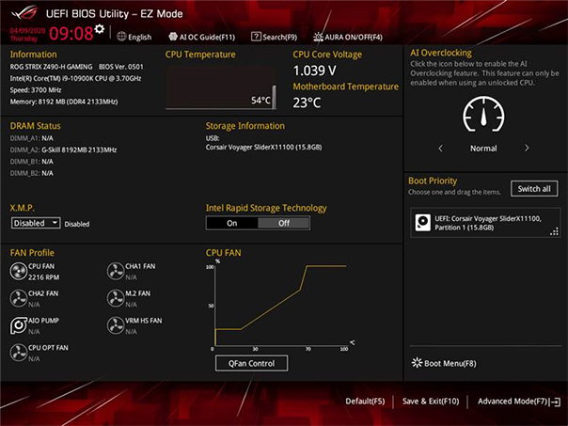Viewport: 568px width, 426px height.
Task: Click the boot device disk icon
Action: pos(423,223)
